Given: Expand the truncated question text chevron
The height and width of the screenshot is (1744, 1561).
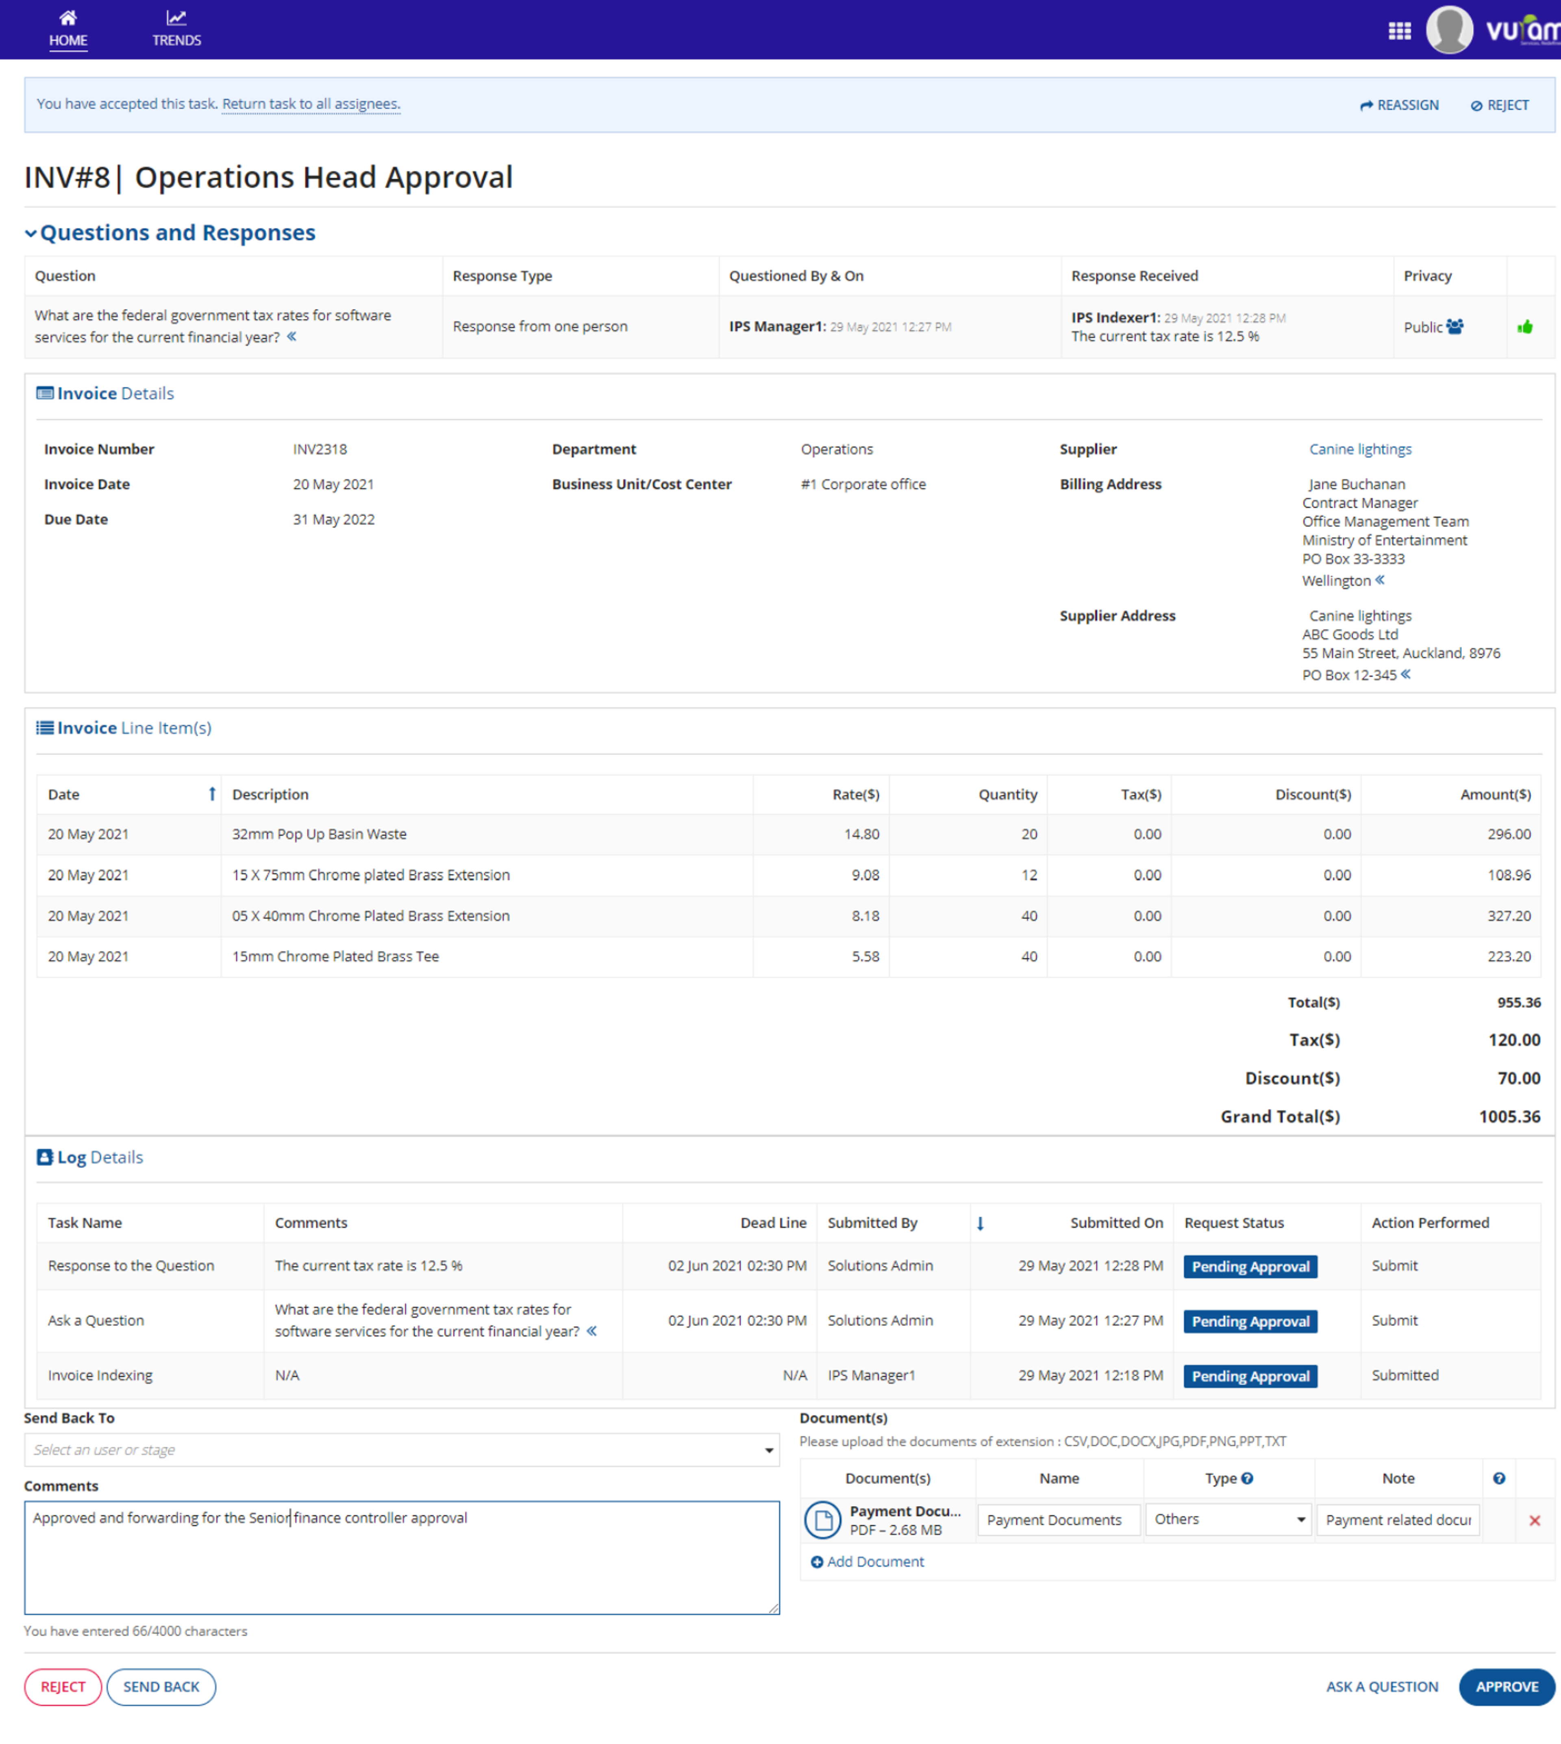Looking at the screenshot, I should tap(291, 336).
